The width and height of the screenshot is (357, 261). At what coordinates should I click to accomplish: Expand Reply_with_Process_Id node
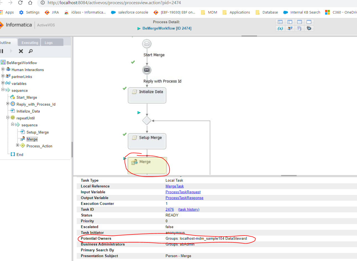[x=8, y=104]
